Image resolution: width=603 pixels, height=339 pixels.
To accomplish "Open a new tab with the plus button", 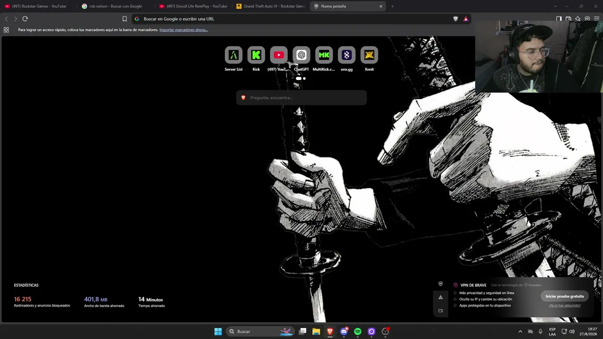I will coord(392,6).
